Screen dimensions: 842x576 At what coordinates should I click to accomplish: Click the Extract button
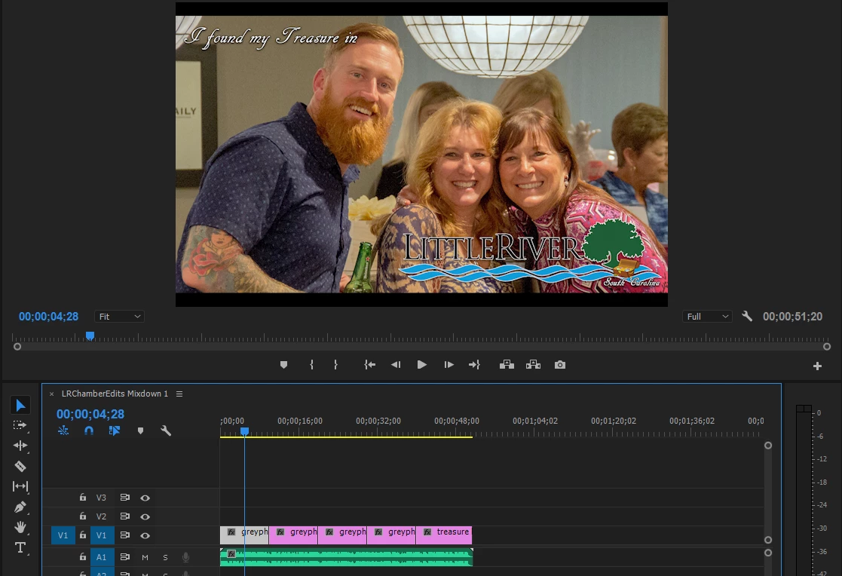(x=533, y=365)
